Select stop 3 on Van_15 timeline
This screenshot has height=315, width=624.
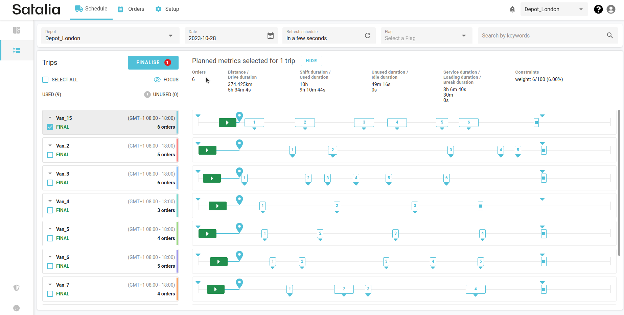(x=364, y=122)
